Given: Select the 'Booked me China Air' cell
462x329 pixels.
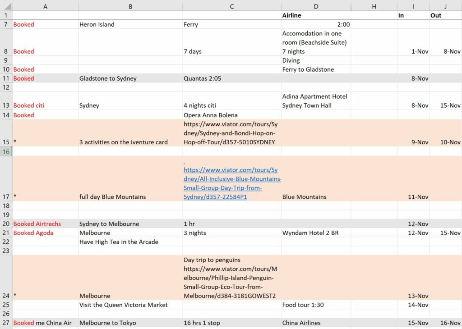Looking at the screenshot, I should click(x=45, y=323).
